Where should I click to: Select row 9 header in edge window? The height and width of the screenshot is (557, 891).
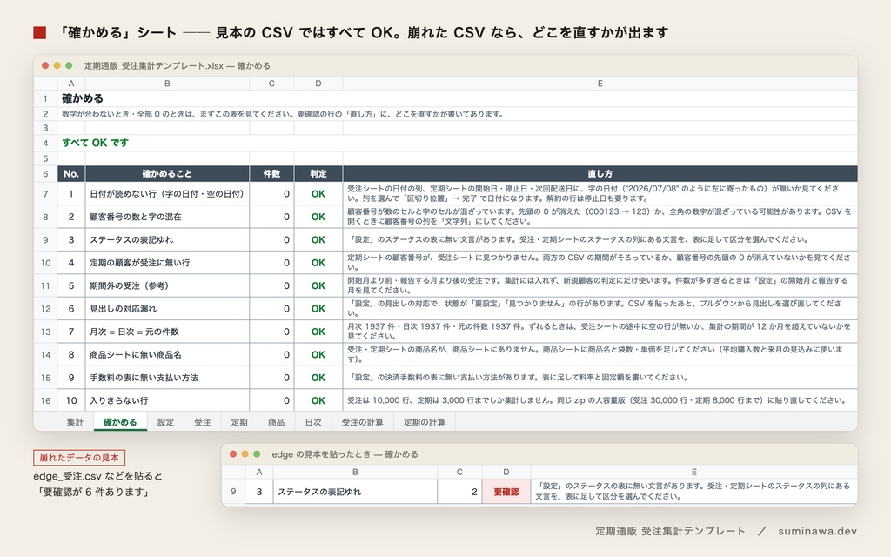233,492
